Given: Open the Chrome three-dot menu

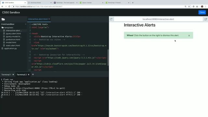Looking at the screenshot, I should coord(206,6).
